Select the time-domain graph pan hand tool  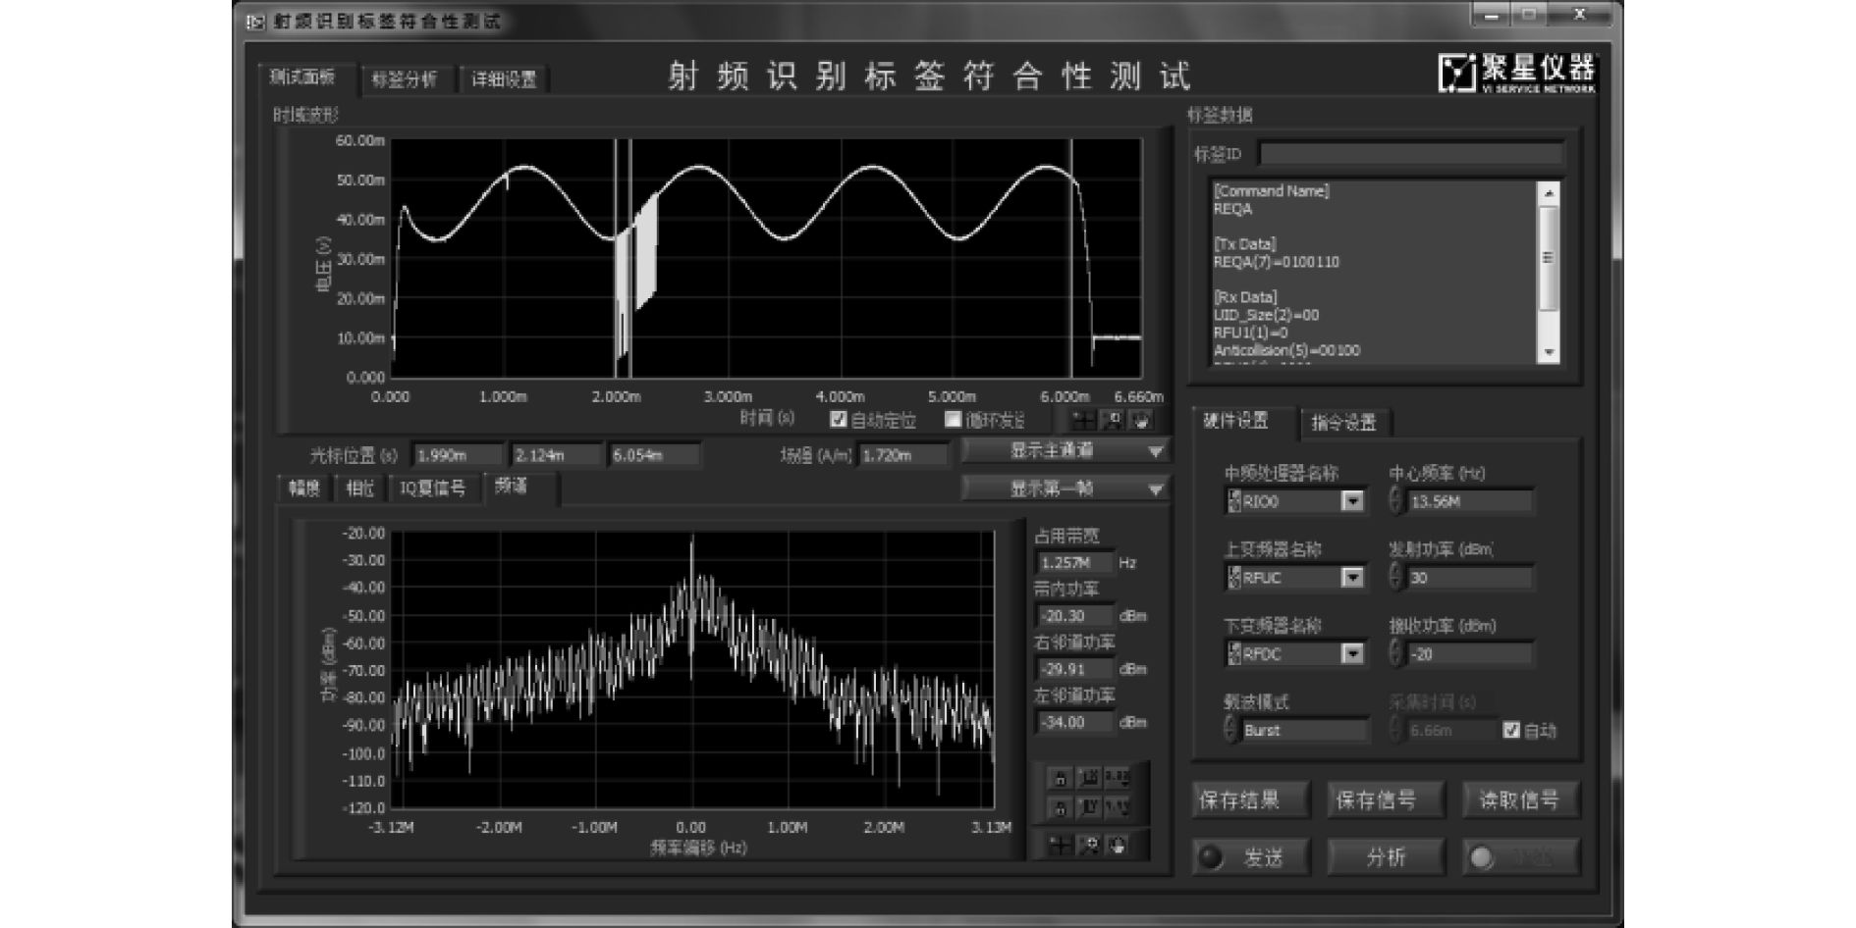click(1140, 421)
